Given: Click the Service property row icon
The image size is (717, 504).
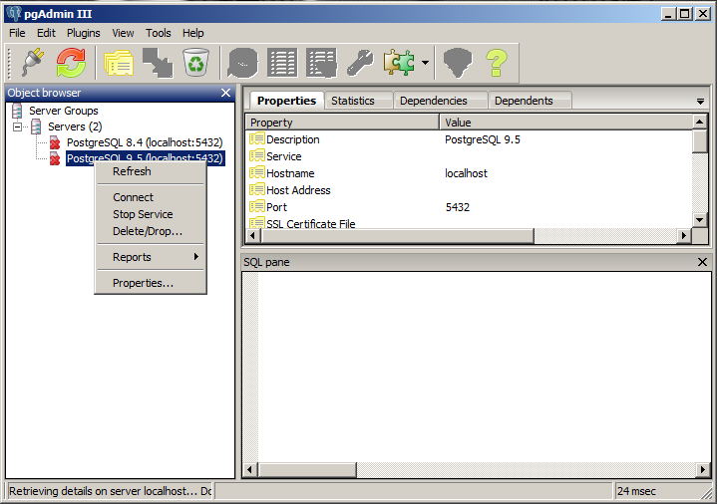Looking at the screenshot, I should click(x=257, y=155).
